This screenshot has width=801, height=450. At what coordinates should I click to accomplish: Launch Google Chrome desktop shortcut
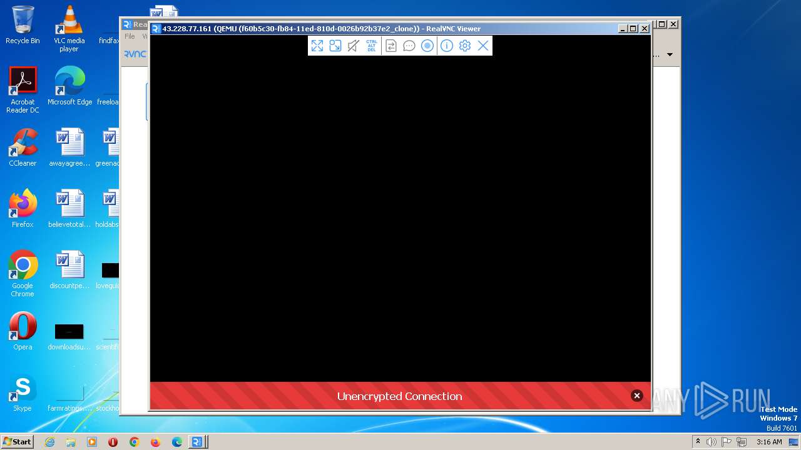[x=23, y=274]
